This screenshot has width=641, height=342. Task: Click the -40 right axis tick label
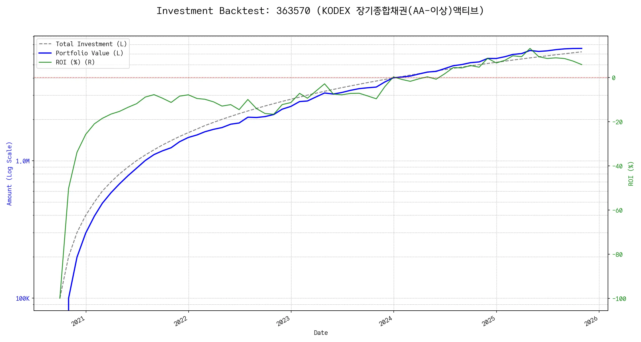click(617, 166)
